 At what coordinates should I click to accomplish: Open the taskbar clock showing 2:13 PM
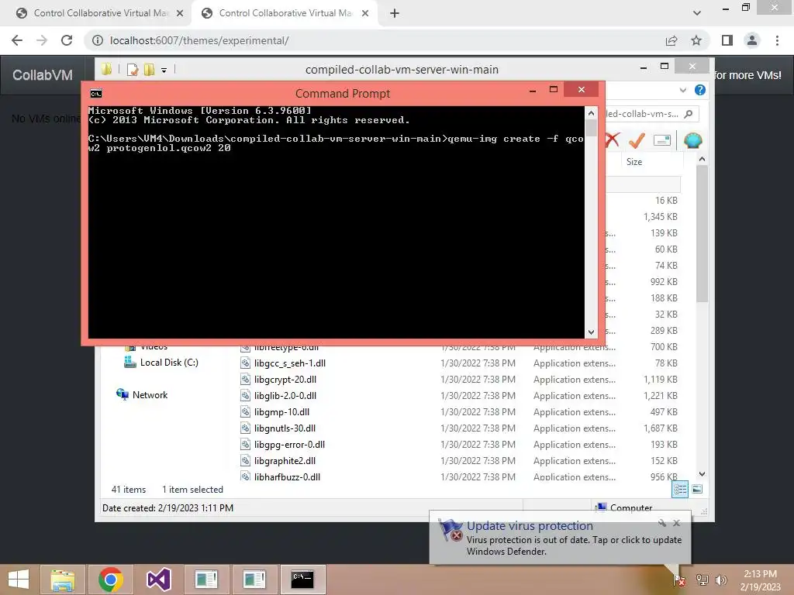(760, 580)
